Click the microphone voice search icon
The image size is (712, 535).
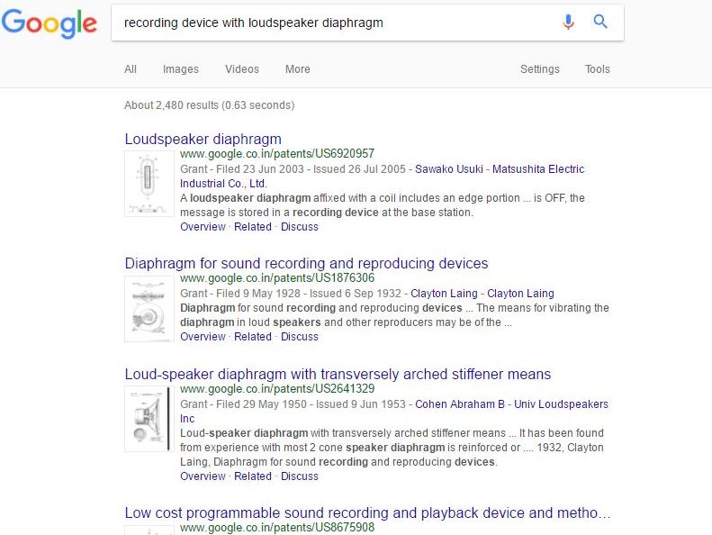568,23
